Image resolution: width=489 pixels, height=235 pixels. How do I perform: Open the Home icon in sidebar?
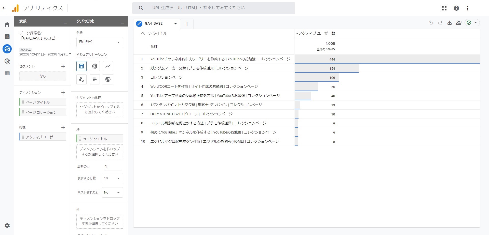pos(7,24)
